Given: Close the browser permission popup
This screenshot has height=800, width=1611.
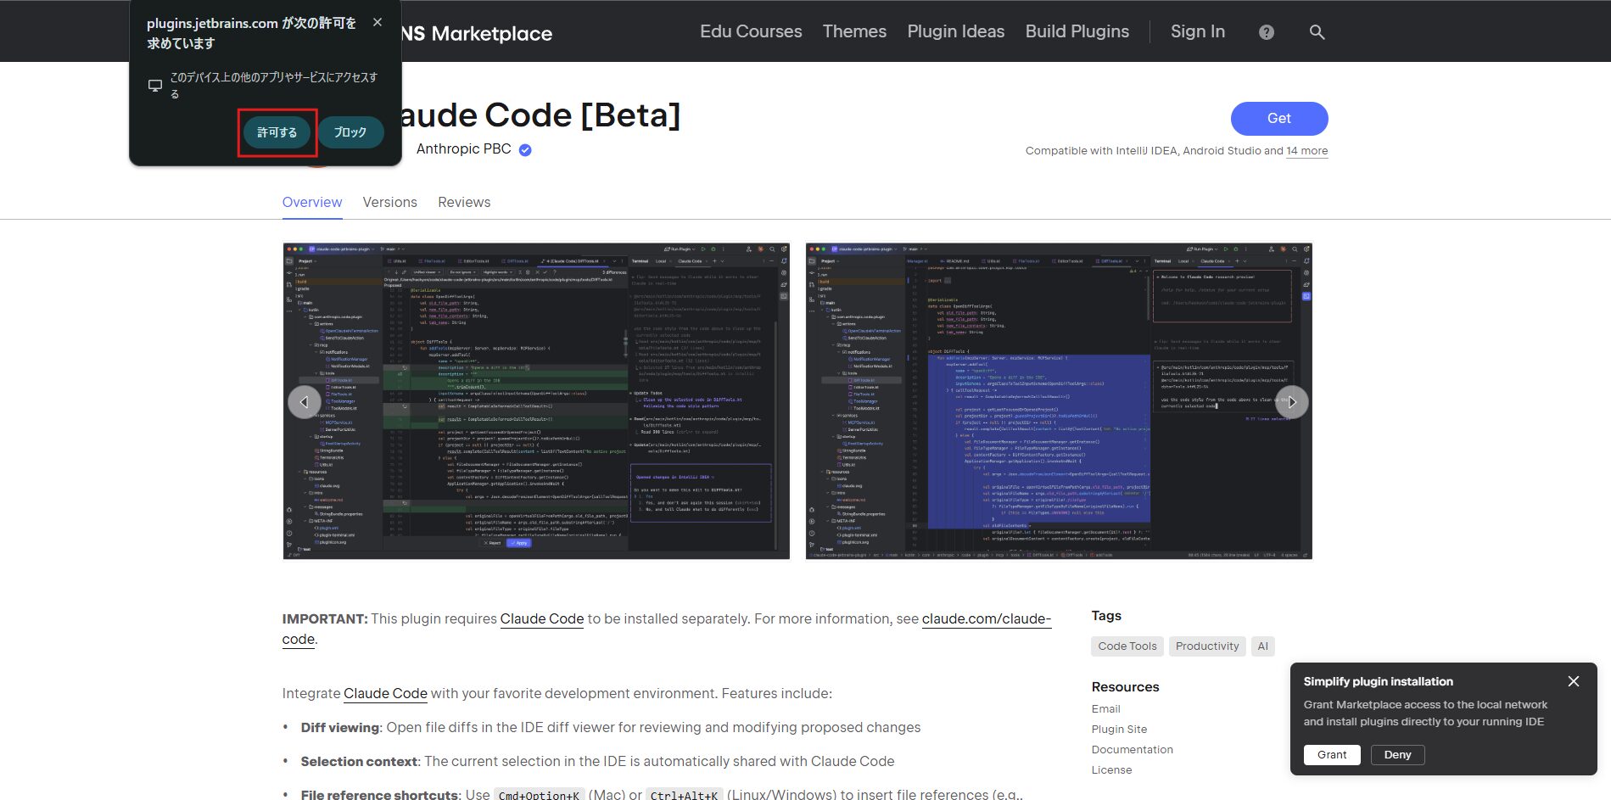Looking at the screenshot, I should 378,23.
